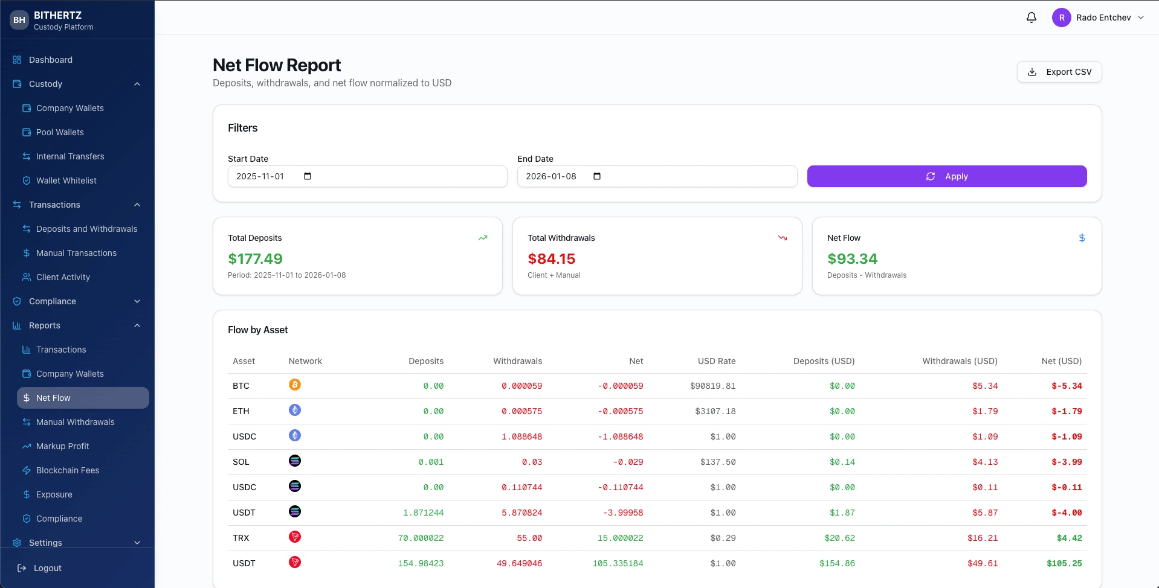Go to Deposits and Withdrawals
1159x588 pixels.
[x=86, y=229]
